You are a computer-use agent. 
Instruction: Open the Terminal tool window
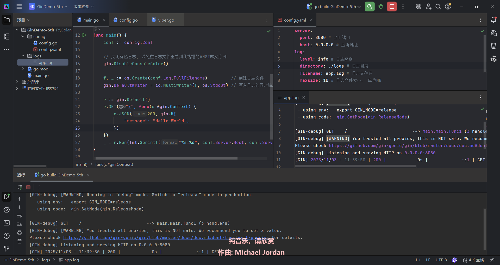pyautogui.click(x=7, y=223)
